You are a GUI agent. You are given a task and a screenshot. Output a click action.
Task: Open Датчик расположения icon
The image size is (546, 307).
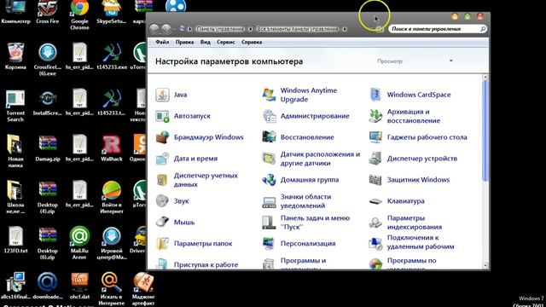pyautogui.click(x=269, y=159)
